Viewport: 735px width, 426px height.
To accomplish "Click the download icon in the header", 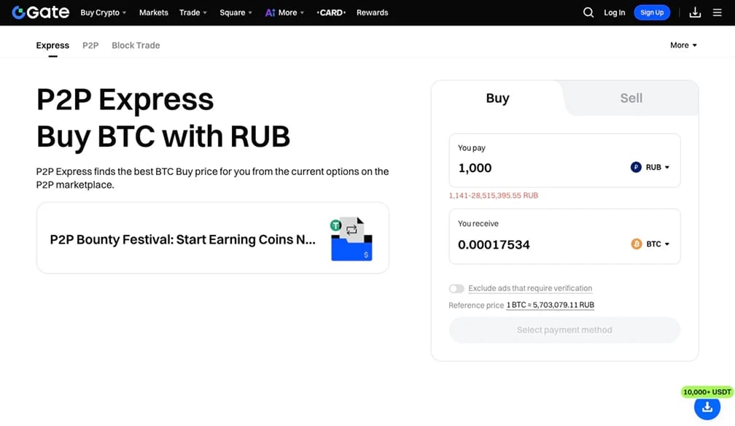I will tap(695, 12).
